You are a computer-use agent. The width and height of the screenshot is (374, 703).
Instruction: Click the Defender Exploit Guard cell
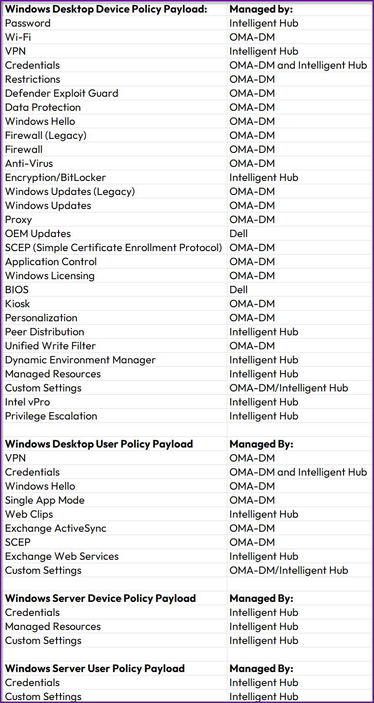point(61,93)
